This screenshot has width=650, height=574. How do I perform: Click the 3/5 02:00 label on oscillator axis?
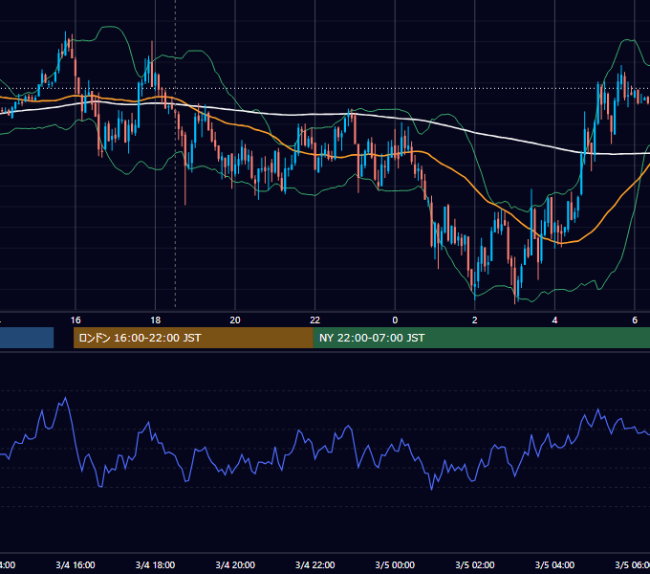point(475,565)
